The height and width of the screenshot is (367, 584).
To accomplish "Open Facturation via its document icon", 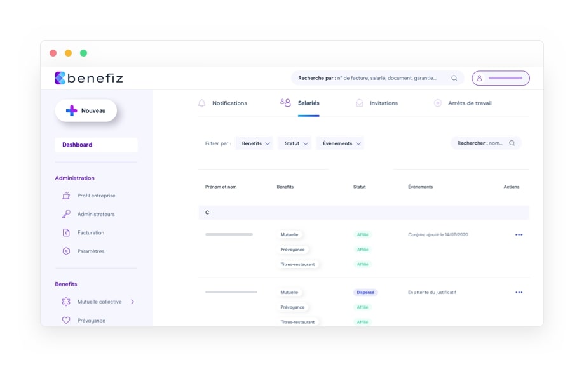I will point(67,232).
